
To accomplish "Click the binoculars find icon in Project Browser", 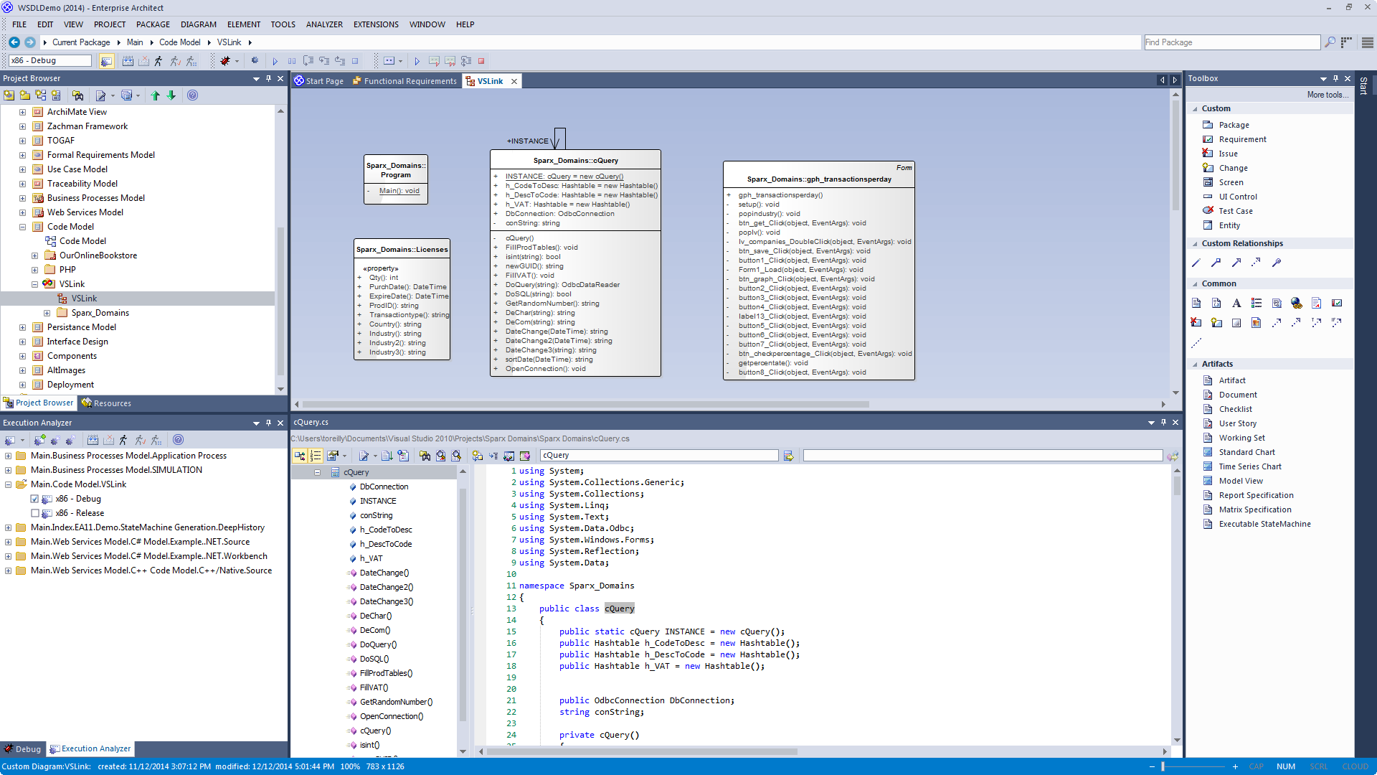I will click(x=77, y=95).
